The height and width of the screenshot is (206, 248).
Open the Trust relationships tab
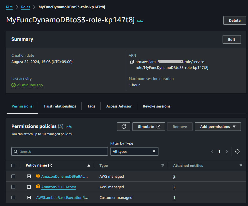[60, 106]
